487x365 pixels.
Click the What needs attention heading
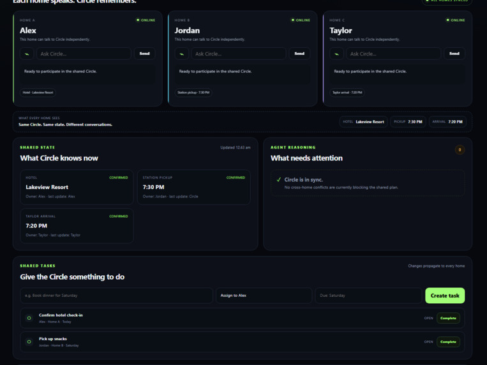tap(306, 159)
